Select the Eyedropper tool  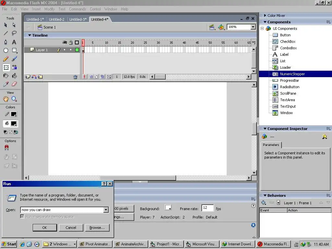click(x=6, y=84)
